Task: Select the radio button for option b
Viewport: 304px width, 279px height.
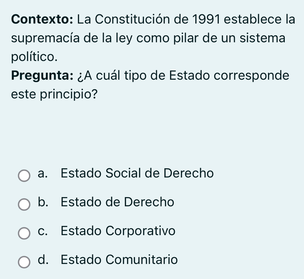Action: 24,204
